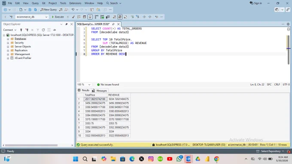The image size is (292, 164).
Task: Toggle Include Actual Execution Plan
Action: click(97, 17)
